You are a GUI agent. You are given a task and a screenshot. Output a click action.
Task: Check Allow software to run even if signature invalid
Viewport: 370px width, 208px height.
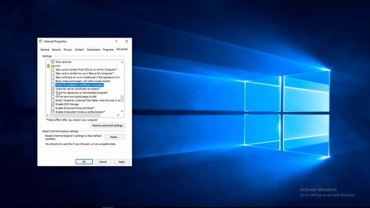[x=53, y=77]
